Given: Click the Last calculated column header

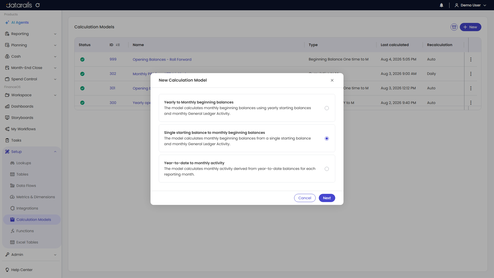Looking at the screenshot, I should (395, 45).
